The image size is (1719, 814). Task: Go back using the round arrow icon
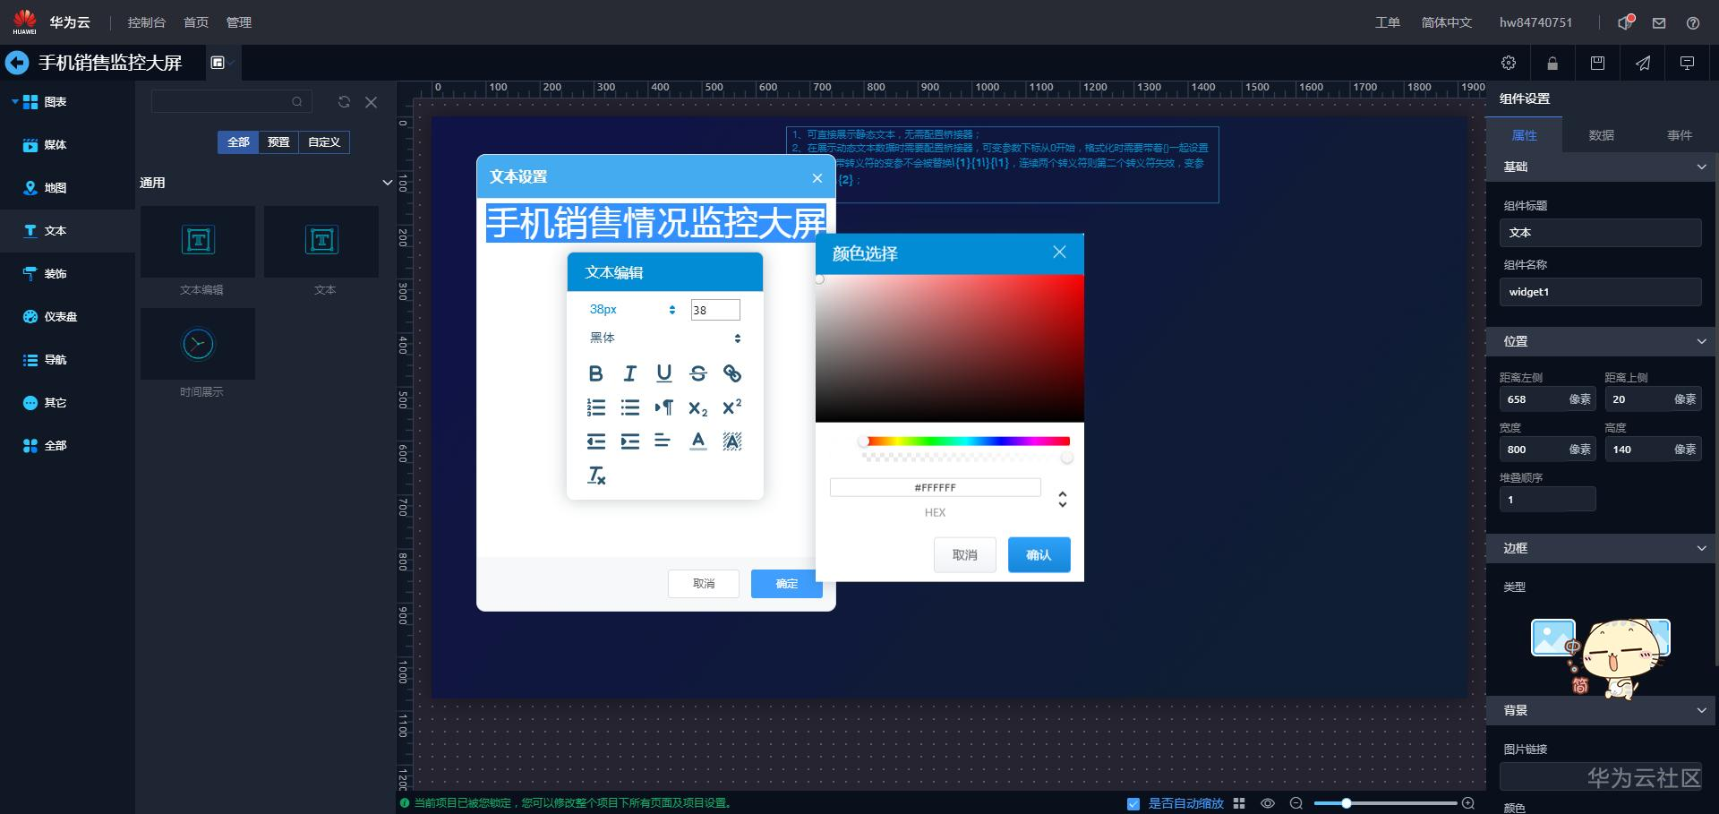click(17, 63)
